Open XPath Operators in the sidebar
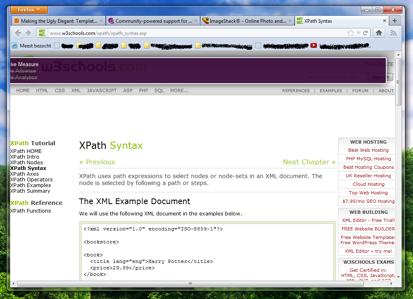Image resolution: width=413 pixels, height=299 pixels. click(x=31, y=180)
